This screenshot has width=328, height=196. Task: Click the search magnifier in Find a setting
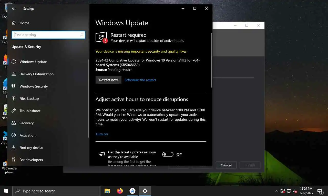coord(81,35)
